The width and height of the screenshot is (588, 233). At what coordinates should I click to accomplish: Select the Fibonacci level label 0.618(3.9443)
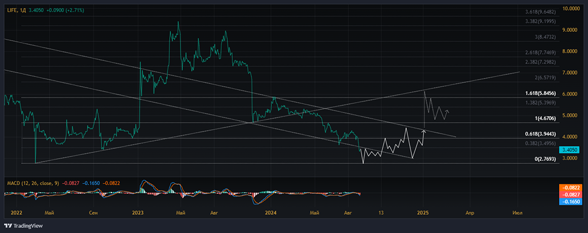[x=540, y=133]
